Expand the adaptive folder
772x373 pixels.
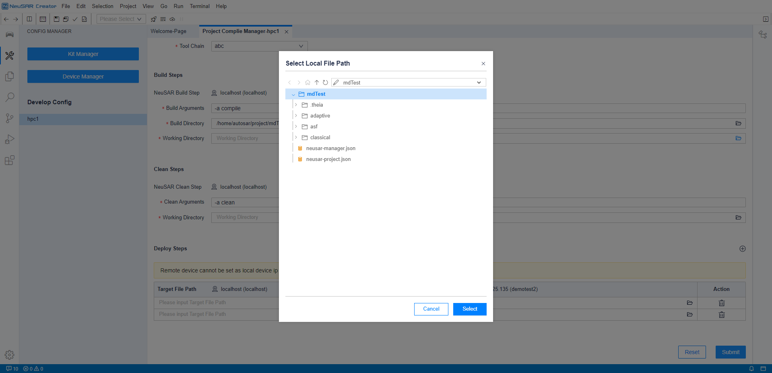(296, 116)
